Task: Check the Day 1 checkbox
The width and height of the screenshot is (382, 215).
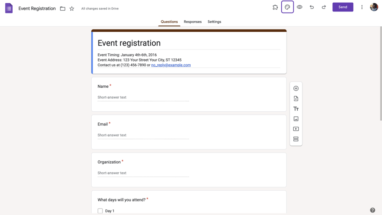Action: tap(100, 211)
